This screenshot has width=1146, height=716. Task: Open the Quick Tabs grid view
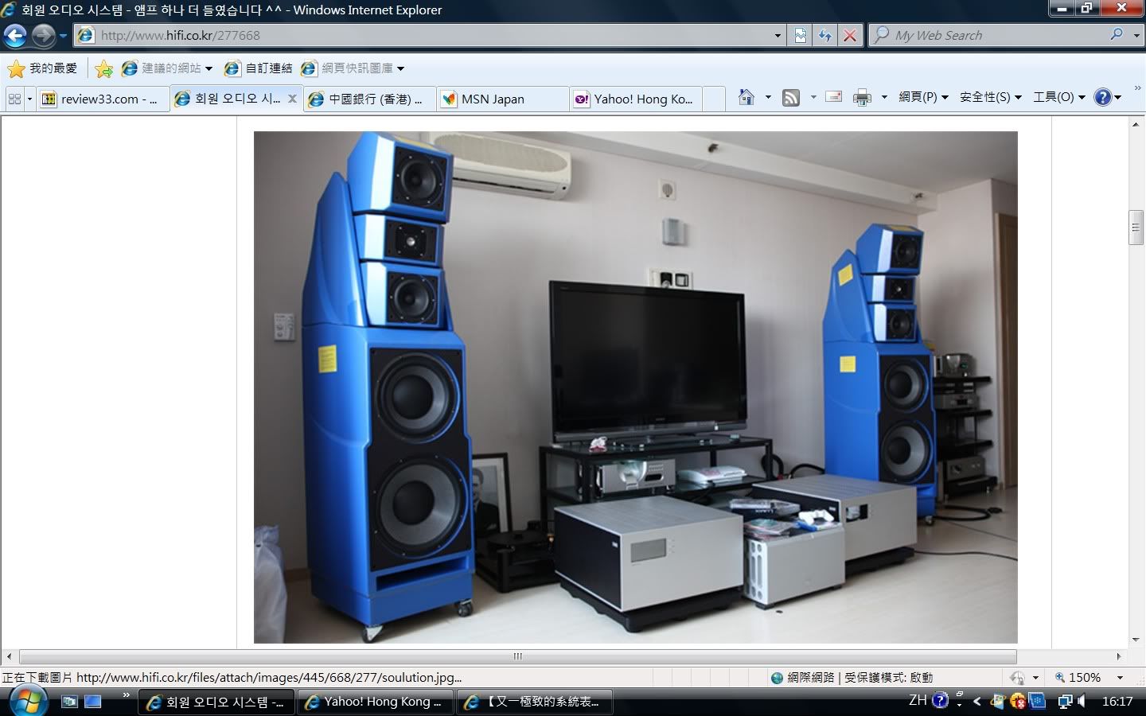click(14, 99)
